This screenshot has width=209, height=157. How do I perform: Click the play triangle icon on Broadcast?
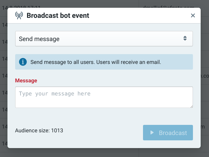pyautogui.click(x=152, y=133)
